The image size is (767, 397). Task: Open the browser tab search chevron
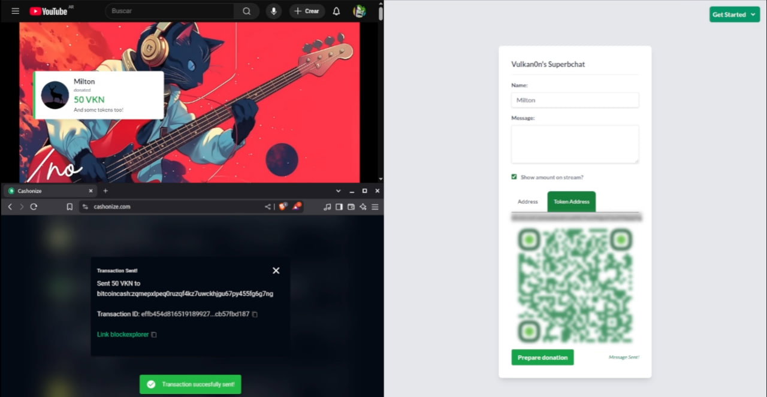tap(337, 190)
